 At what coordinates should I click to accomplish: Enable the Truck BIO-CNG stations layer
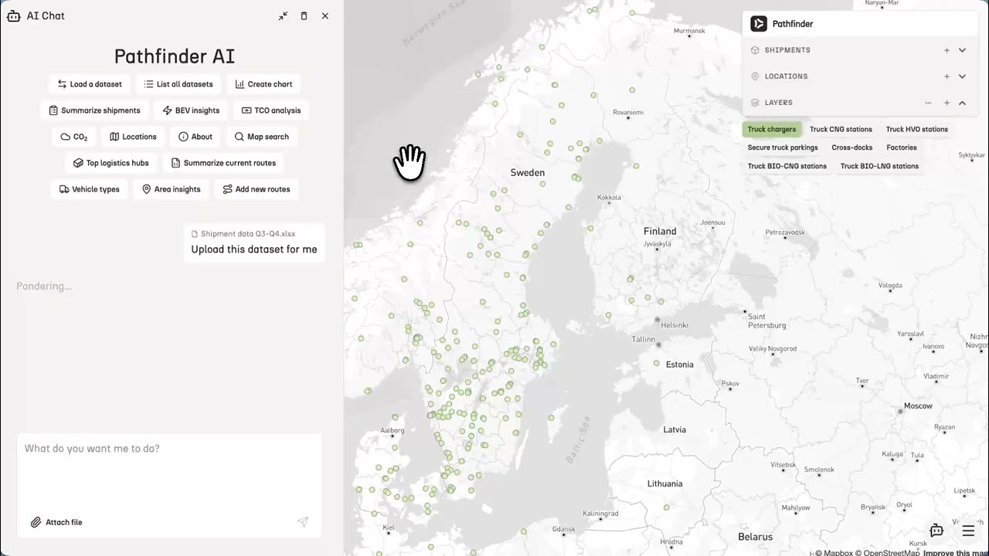tap(787, 166)
